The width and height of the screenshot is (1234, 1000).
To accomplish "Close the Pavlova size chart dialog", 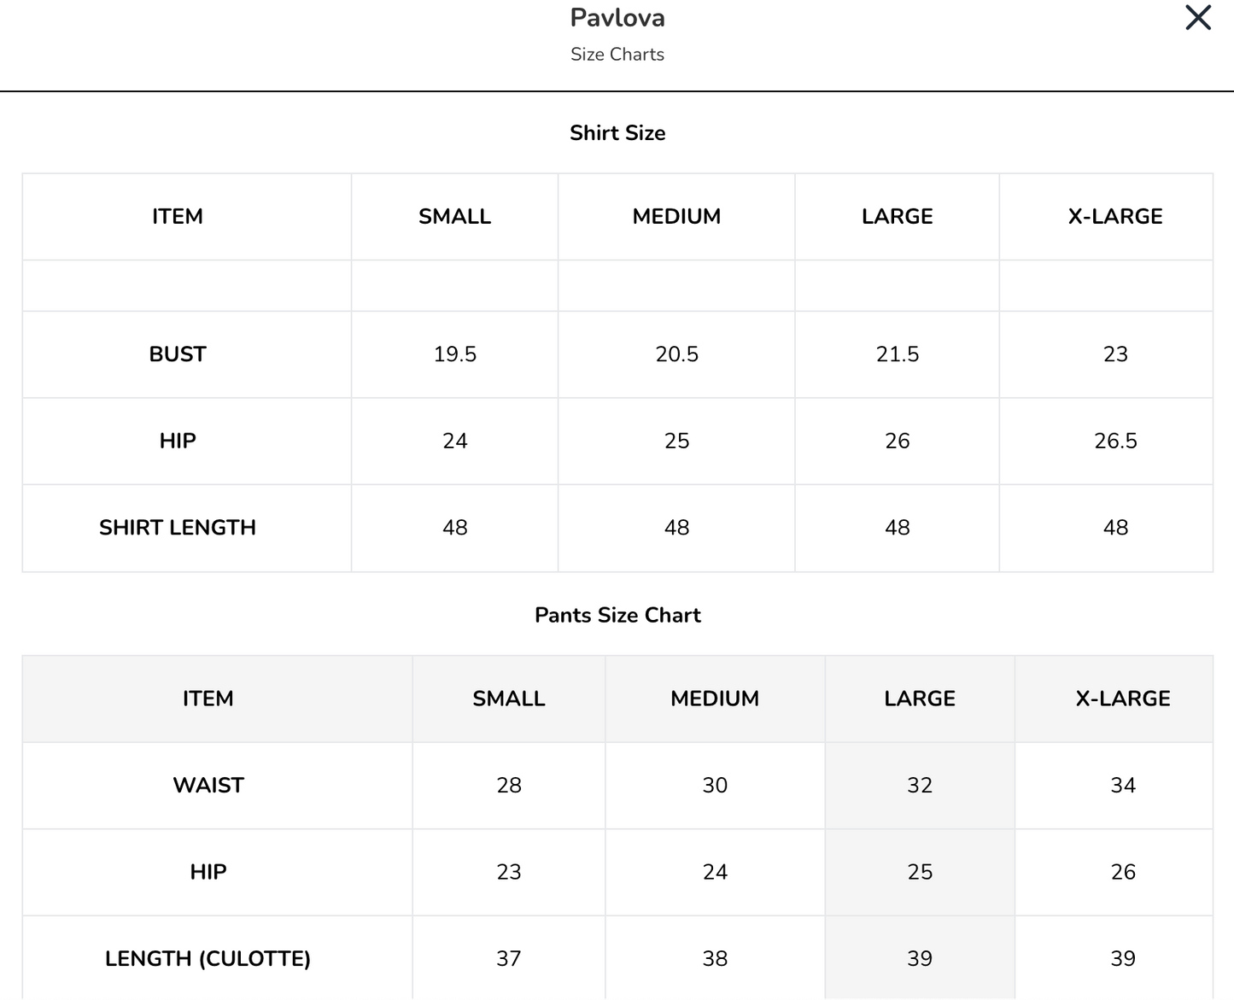I will (x=1198, y=17).
